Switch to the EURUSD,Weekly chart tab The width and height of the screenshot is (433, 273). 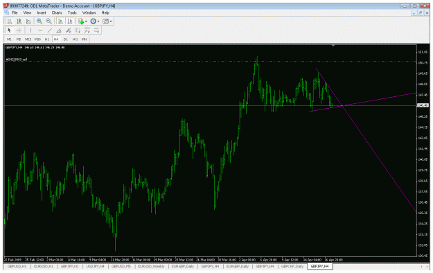click(151, 266)
